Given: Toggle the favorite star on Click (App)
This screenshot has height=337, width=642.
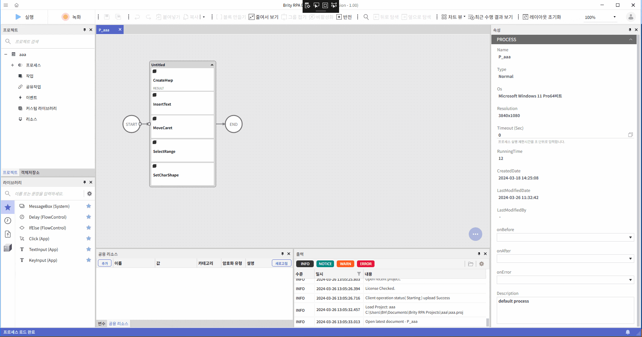Looking at the screenshot, I should pyautogui.click(x=88, y=238).
